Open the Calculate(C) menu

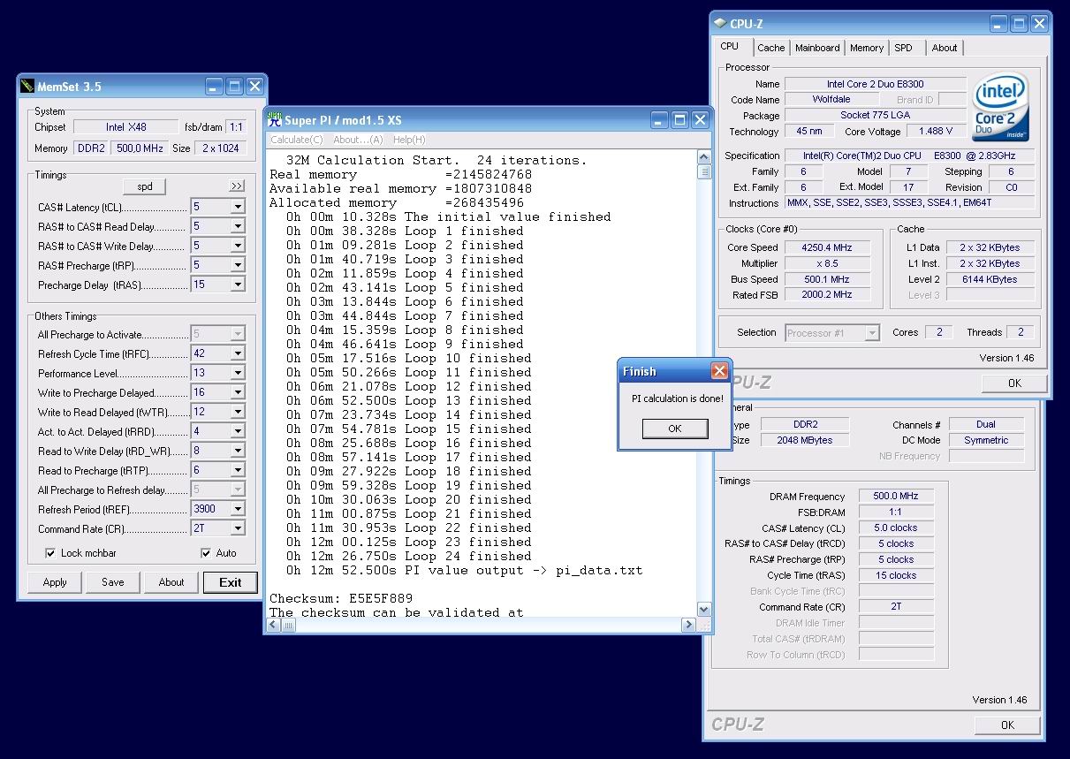296,140
